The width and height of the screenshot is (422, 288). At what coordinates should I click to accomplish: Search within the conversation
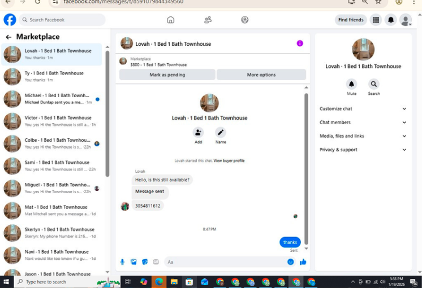point(374,84)
